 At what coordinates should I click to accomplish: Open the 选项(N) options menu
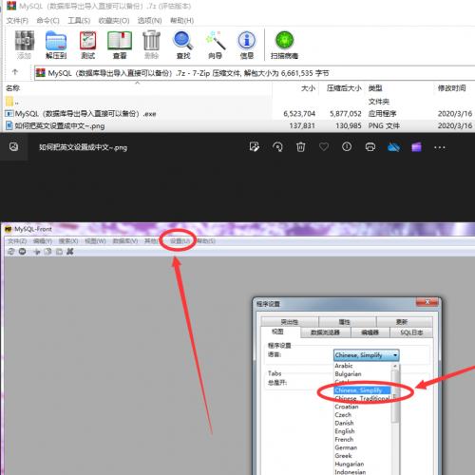[150, 21]
